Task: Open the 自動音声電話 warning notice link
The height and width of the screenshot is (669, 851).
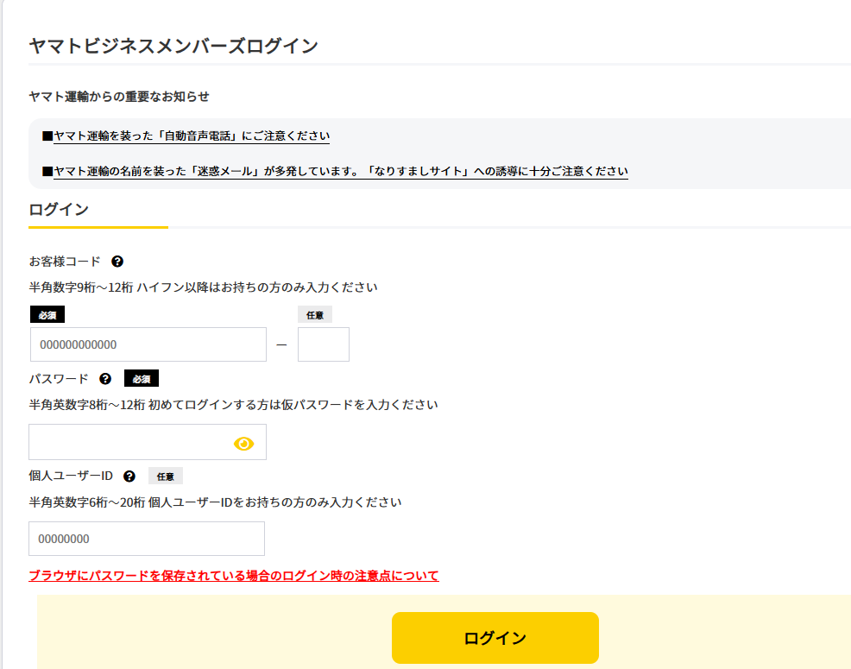Action: 191,136
